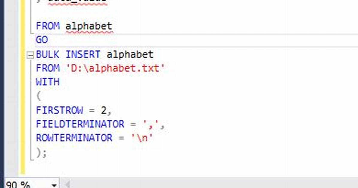The height and width of the screenshot is (188, 358).
Task: Click the horizontal scrollbar left arrow
Action: [67, 184]
